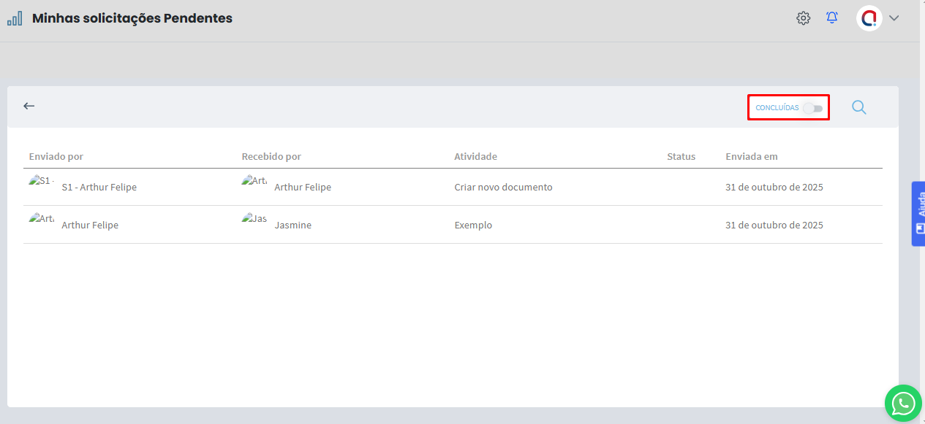Screen dimensions: 925x424
Task: Click the user profile logo avatar
Action: [869, 18]
